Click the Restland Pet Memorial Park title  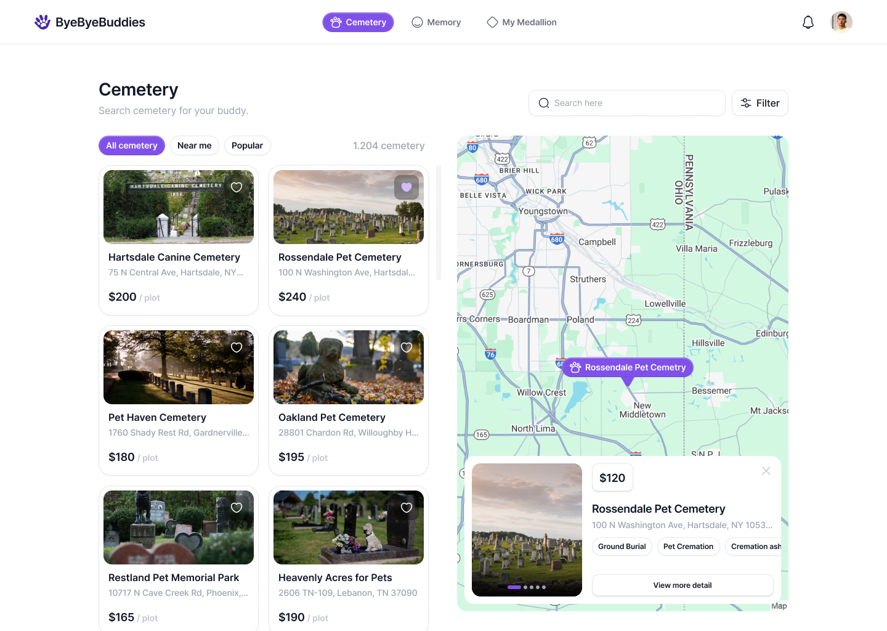pos(174,578)
